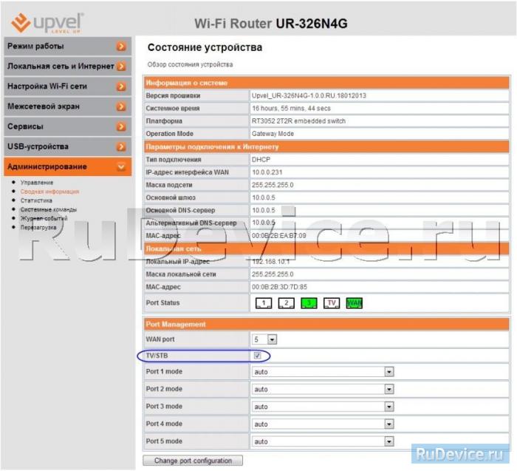Click local IP address 192.168.10.1
This screenshot has height=471, width=517.
click(271, 262)
